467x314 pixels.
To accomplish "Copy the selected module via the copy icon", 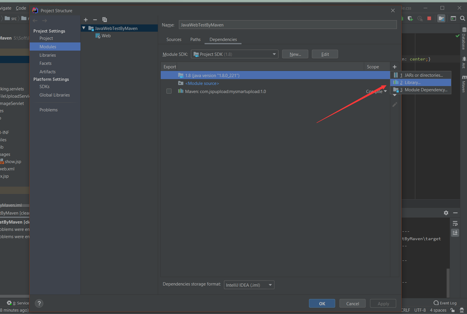I will click(x=105, y=20).
